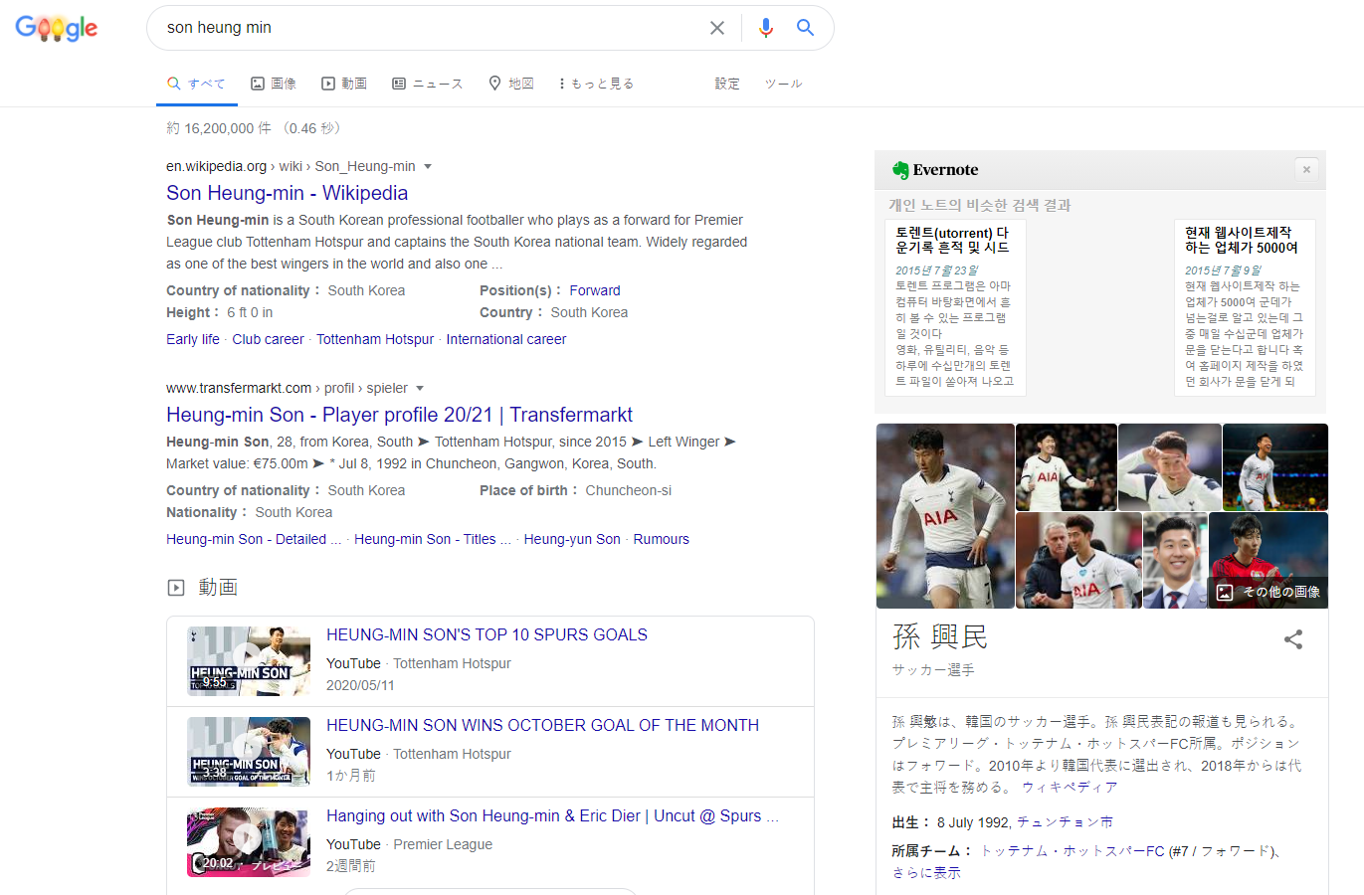Expand the もっと見る menu
The height and width of the screenshot is (895, 1364).
click(x=596, y=84)
